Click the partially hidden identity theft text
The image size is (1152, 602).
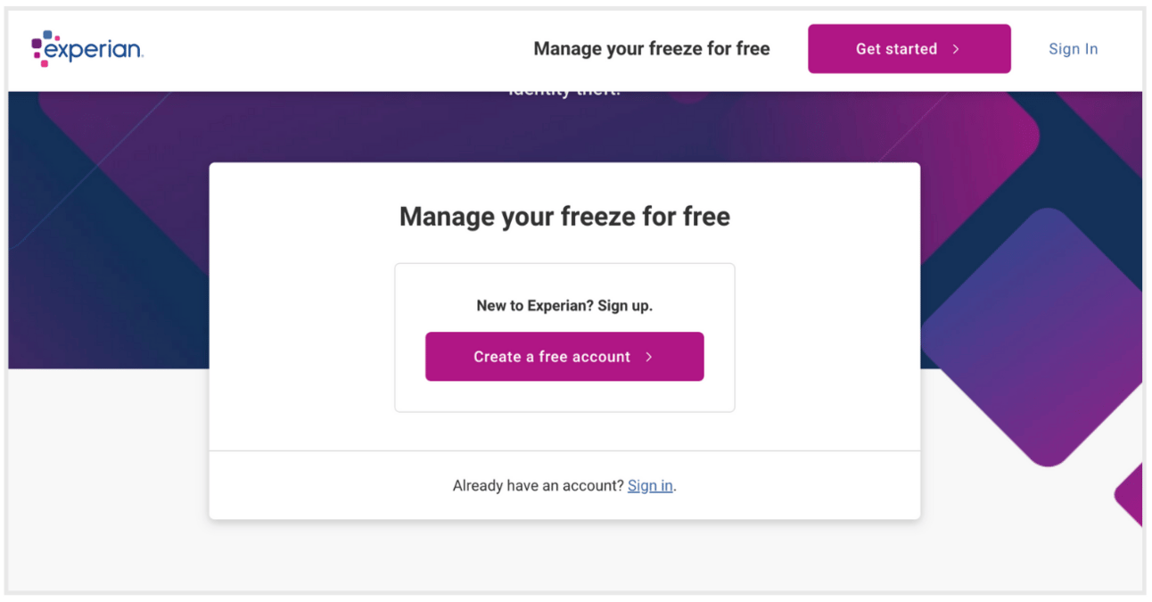tap(564, 92)
